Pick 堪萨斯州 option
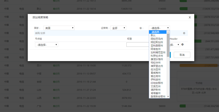The height and width of the screenshot is (112, 219). click(158, 90)
